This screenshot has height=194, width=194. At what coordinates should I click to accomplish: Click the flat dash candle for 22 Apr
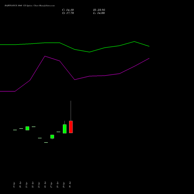click(33, 126)
